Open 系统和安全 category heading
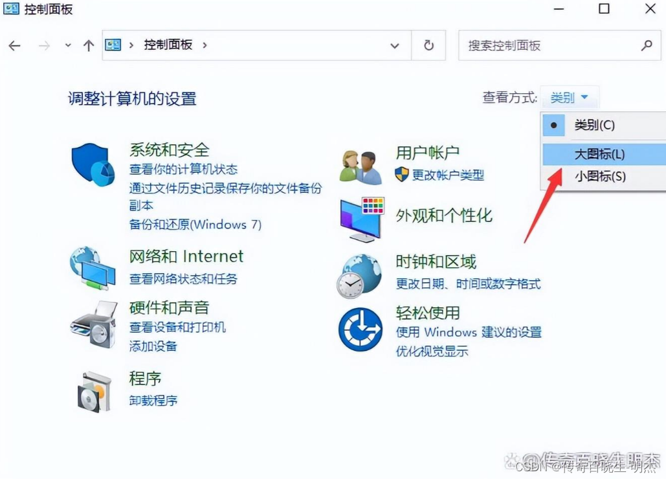This screenshot has height=479, width=666. tap(169, 150)
